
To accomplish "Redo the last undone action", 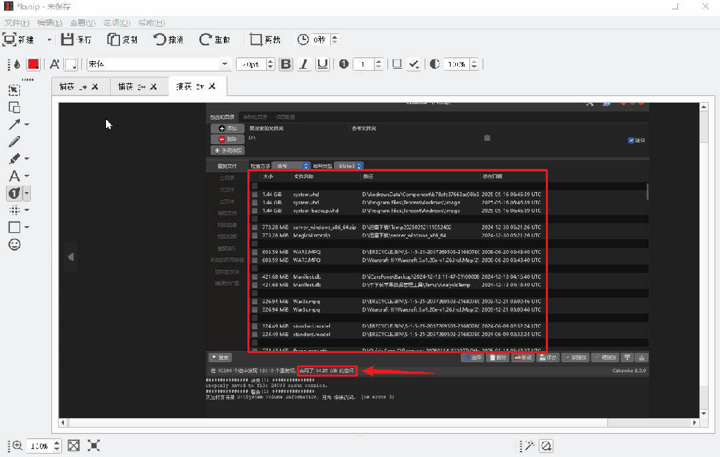I will pos(215,39).
